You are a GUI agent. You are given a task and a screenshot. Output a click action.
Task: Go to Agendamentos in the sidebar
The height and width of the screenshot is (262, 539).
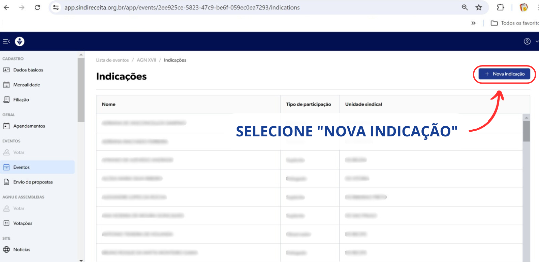29,126
